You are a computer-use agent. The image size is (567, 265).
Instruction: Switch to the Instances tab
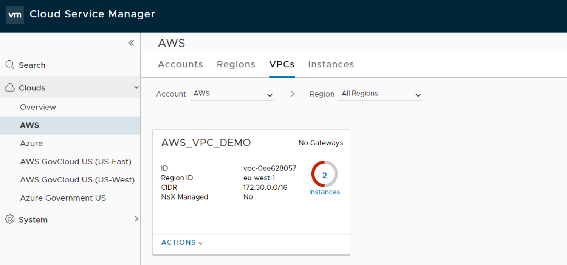click(x=331, y=64)
